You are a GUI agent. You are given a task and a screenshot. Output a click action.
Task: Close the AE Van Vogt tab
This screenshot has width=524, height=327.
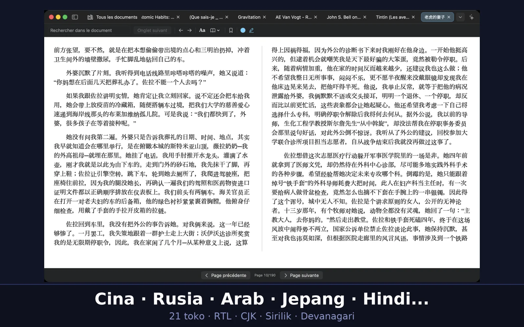click(x=315, y=17)
